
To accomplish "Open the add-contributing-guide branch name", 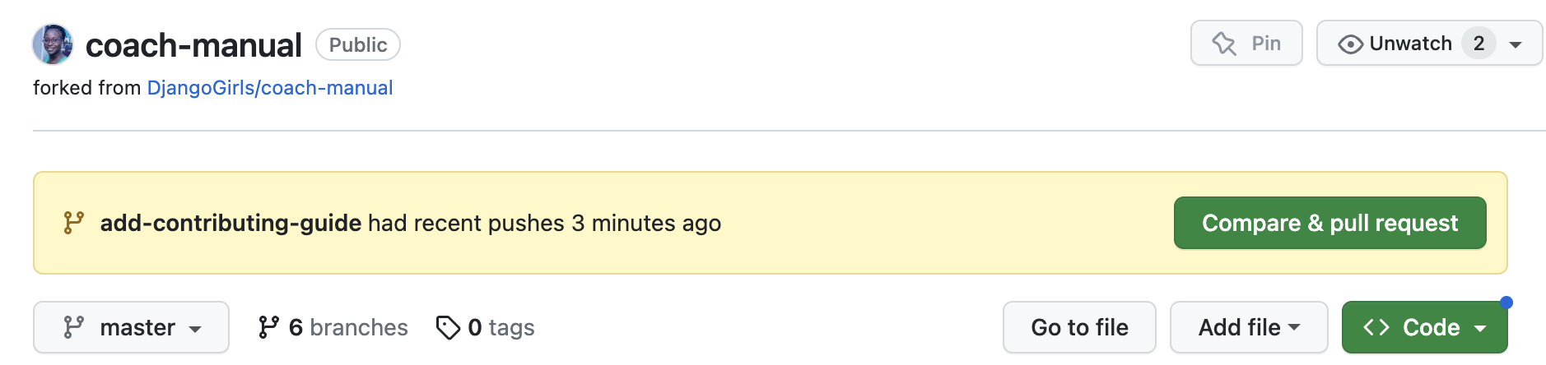I will click(x=231, y=223).
